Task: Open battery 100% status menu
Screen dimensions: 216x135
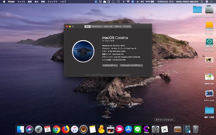Action: (x=150, y=2)
